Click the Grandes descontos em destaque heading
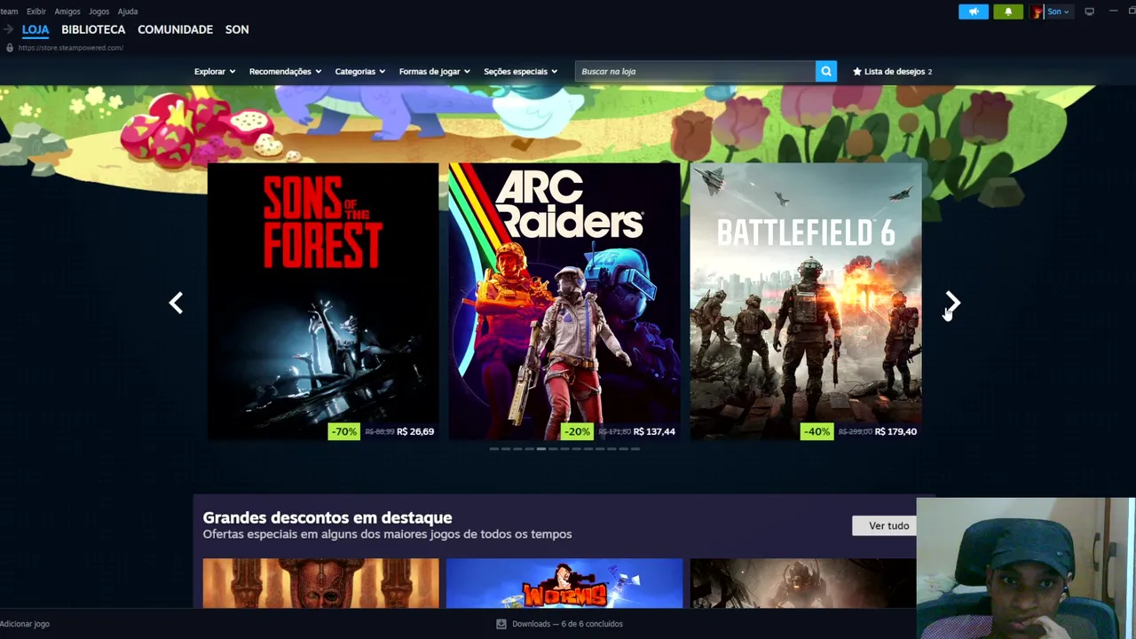 [327, 517]
